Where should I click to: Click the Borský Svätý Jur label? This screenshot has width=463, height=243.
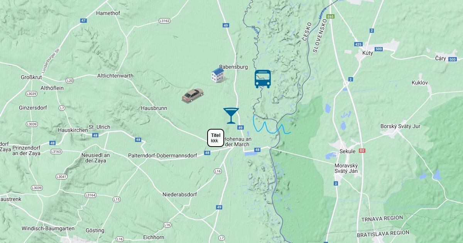coord(400,126)
